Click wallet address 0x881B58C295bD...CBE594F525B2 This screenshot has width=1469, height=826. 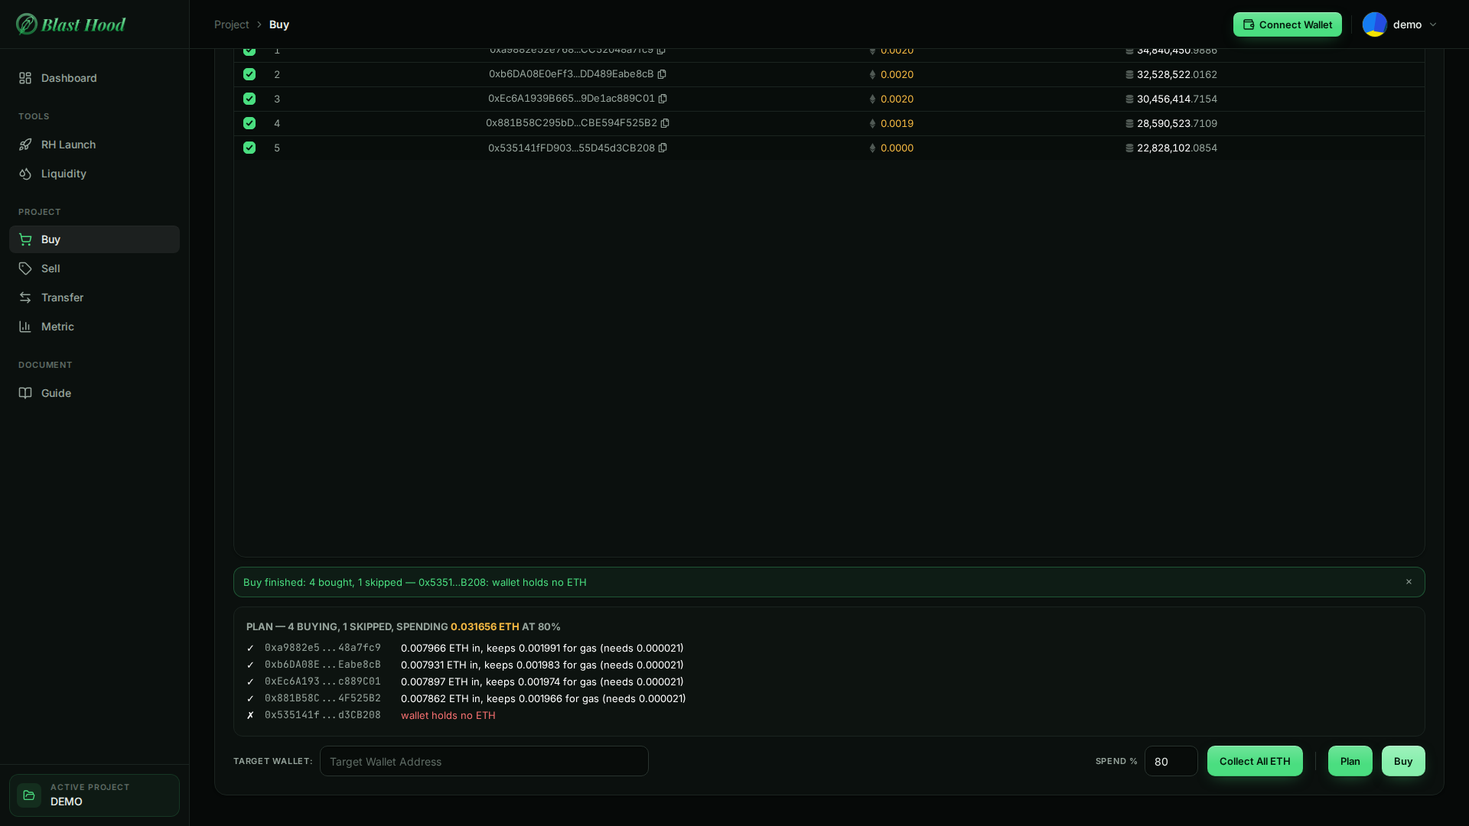click(571, 123)
